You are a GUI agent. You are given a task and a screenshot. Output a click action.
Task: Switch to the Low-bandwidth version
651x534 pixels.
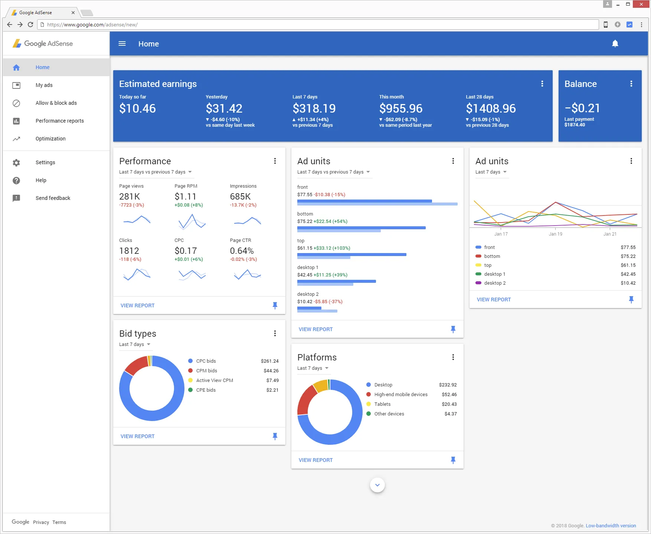tap(611, 525)
